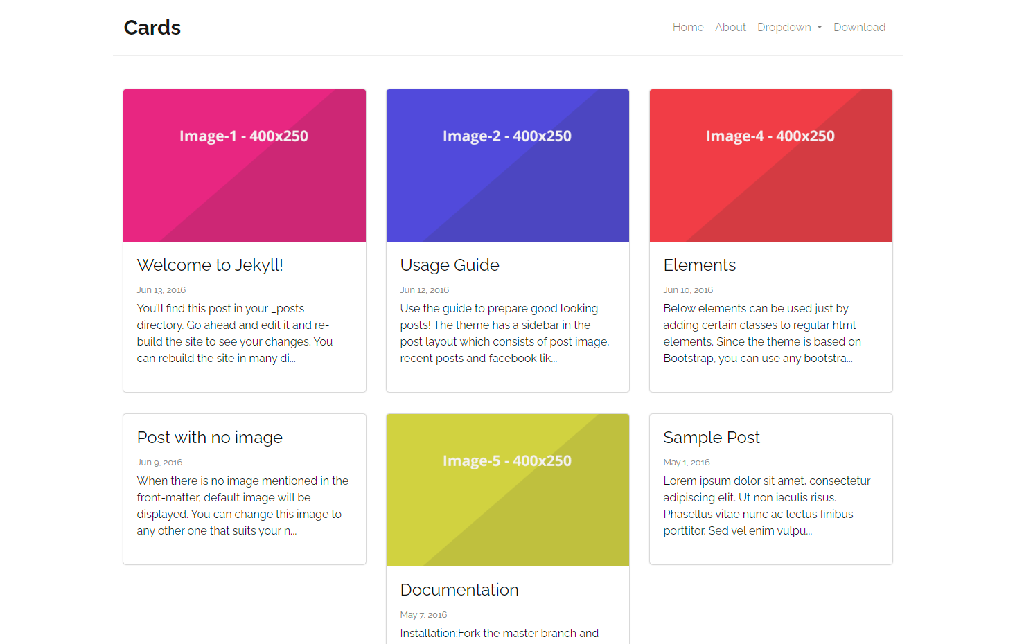Open the Sample Post title

(x=712, y=438)
